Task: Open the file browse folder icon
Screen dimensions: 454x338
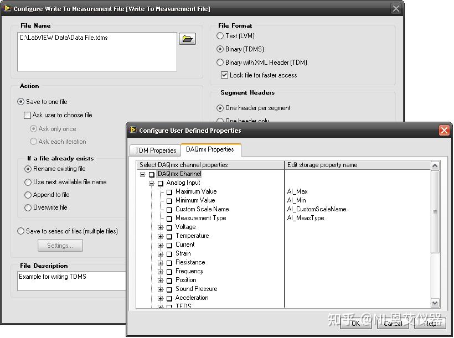Action: (x=187, y=39)
